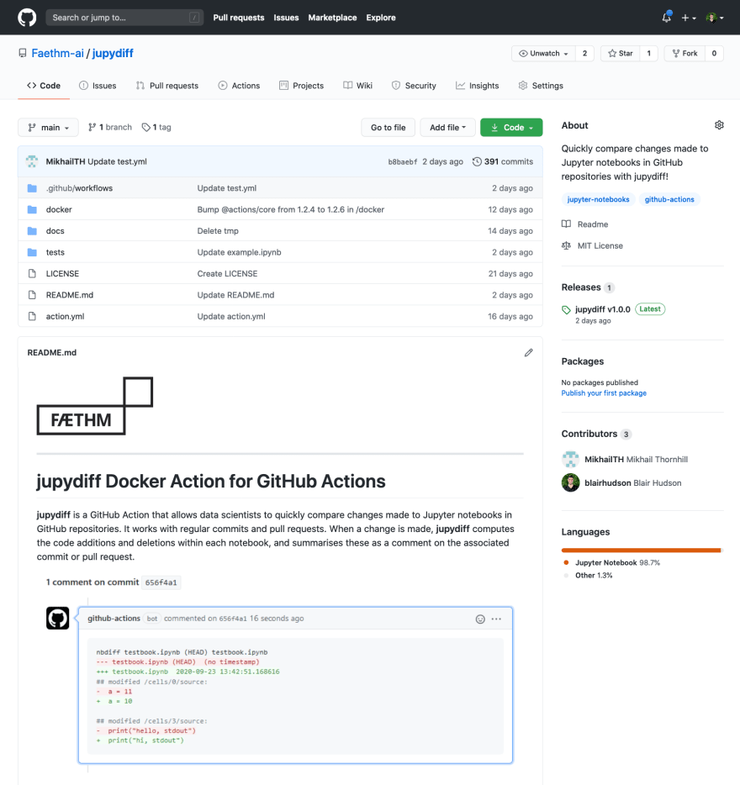Switch to the Projects tab
The width and height of the screenshot is (740, 785).
tap(302, 86)
